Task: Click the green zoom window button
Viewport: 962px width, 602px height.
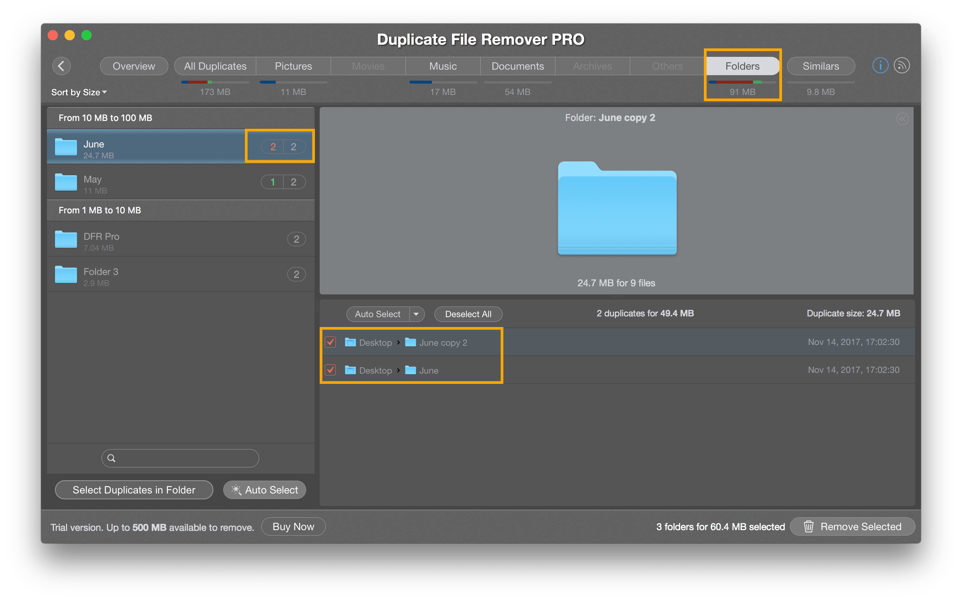Action: coord(87,36)
